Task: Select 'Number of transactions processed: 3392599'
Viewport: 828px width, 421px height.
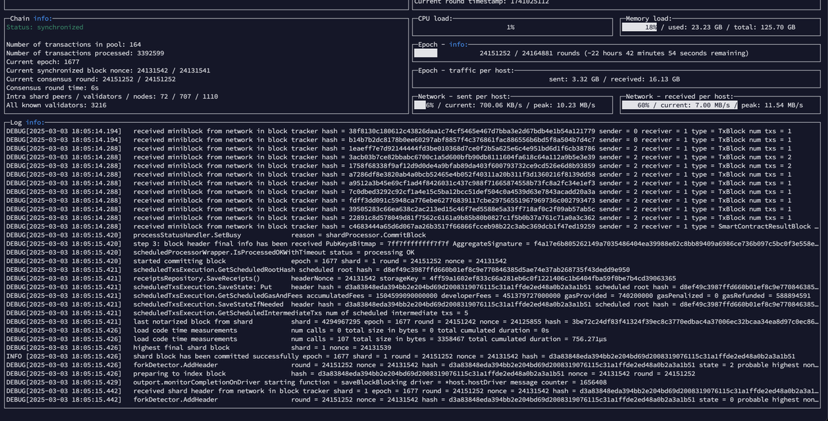Action: click(85, 53)
